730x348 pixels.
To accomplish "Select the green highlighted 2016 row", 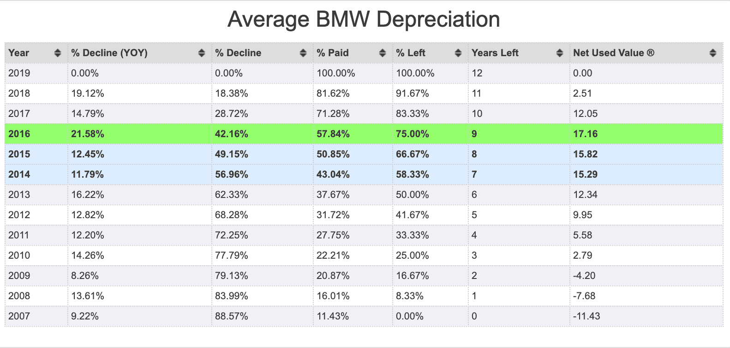I will click(x=364, y=134).
